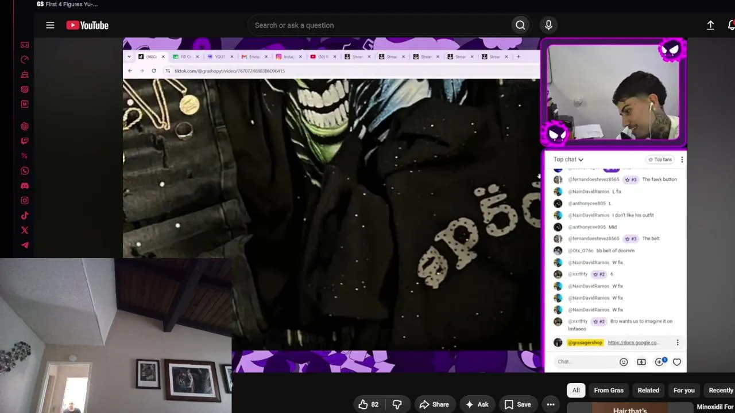Open pinned message three-dot menu
The width and height of the screenshot is (735, 413).
click(x=678, y=343)
